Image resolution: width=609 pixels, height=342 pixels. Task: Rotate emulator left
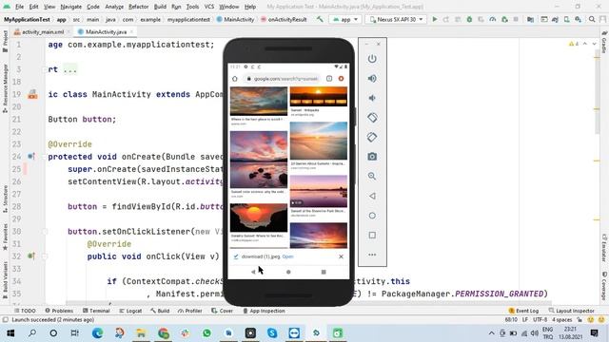tap(372, 118)
